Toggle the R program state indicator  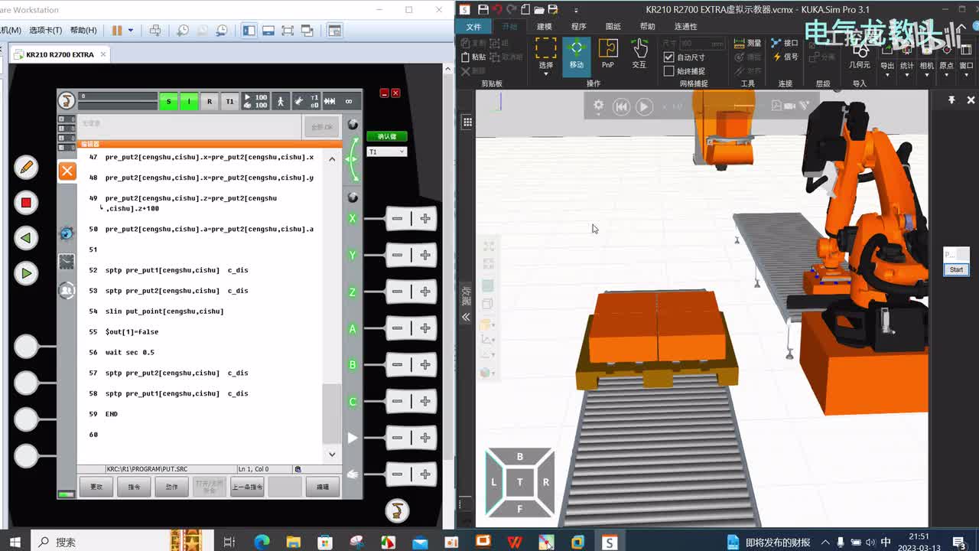210,101
